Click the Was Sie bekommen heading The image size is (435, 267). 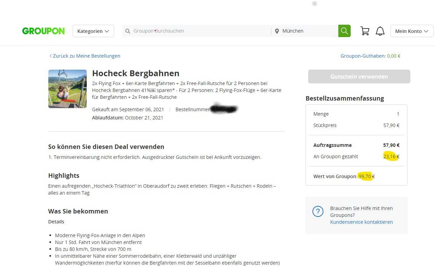(x=78, y=211)
